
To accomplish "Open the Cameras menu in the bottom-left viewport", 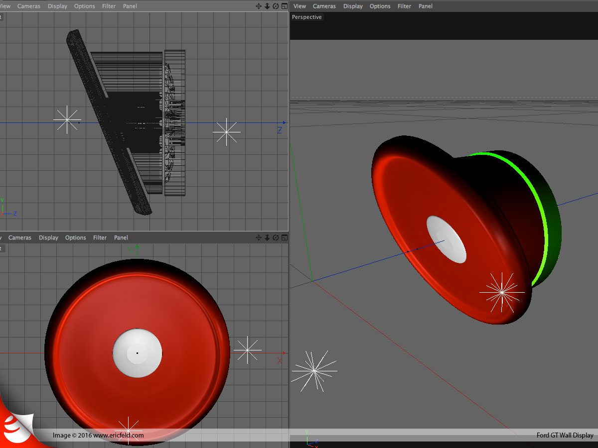I will [x=20, y=237].
